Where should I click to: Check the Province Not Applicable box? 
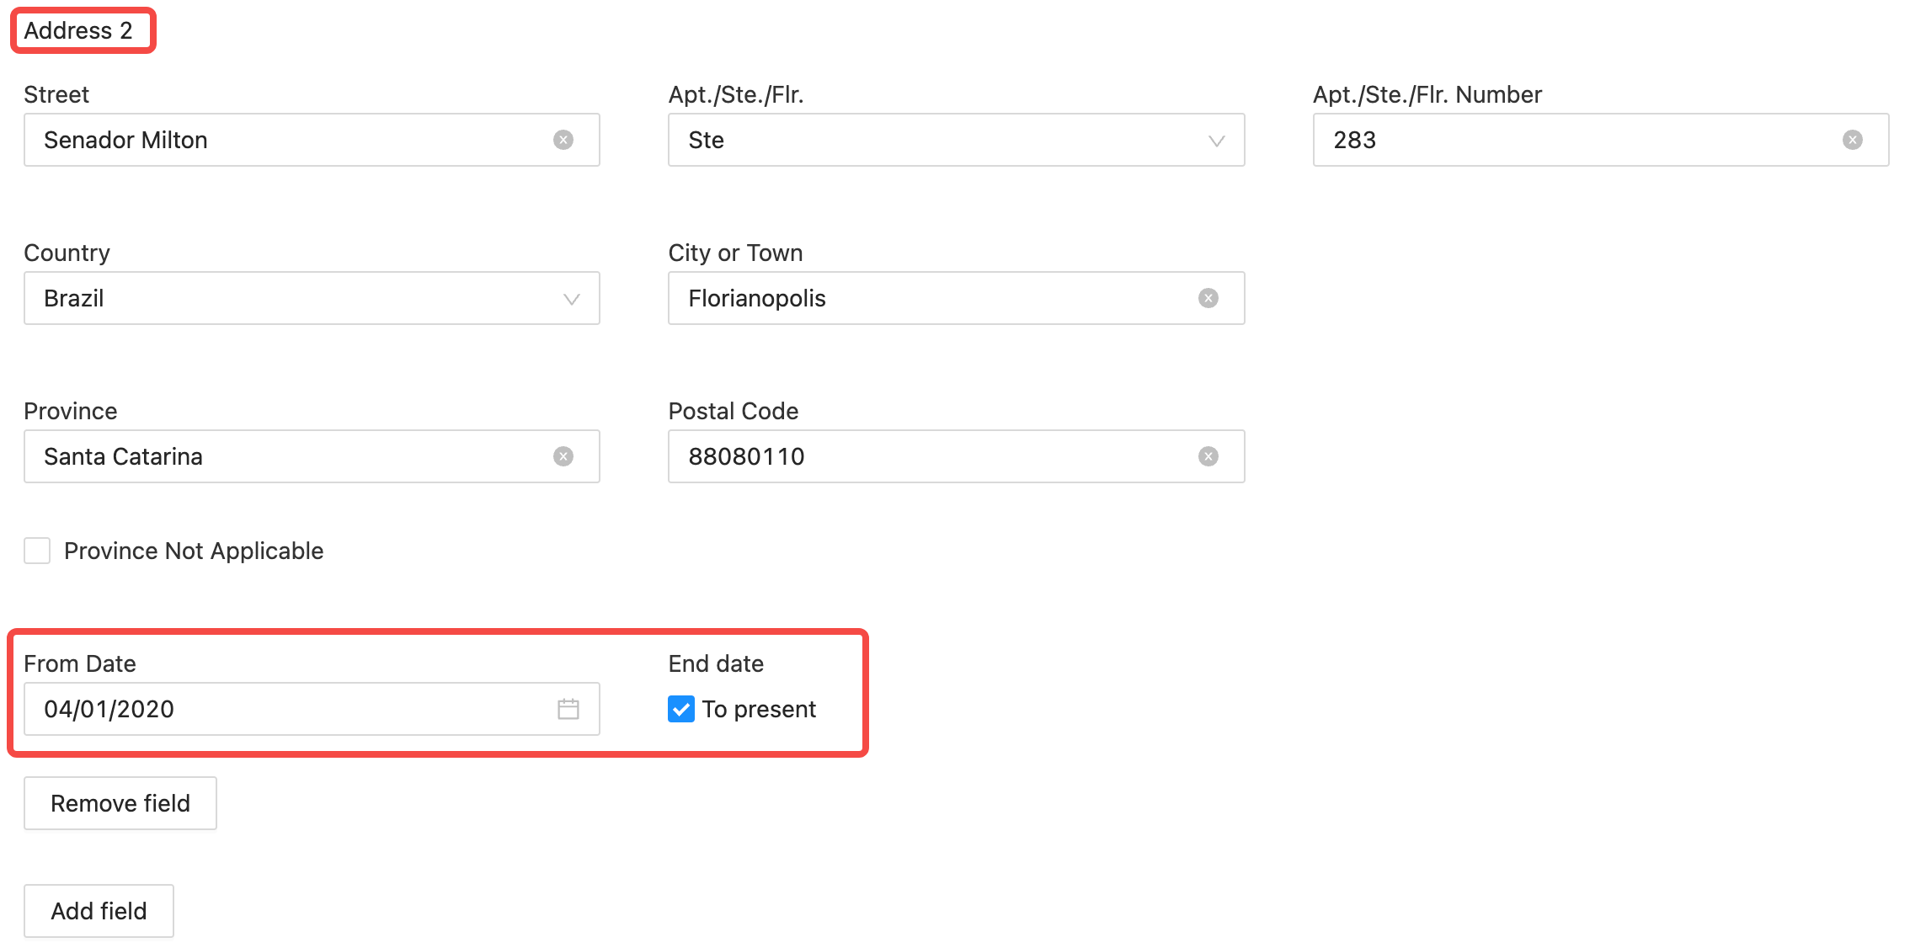tap(37, 551)
